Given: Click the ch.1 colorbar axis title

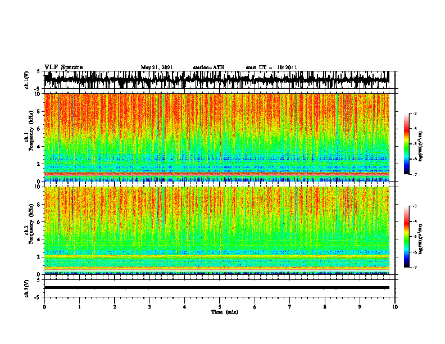Looking at the screenshot, I should [421, 146].
